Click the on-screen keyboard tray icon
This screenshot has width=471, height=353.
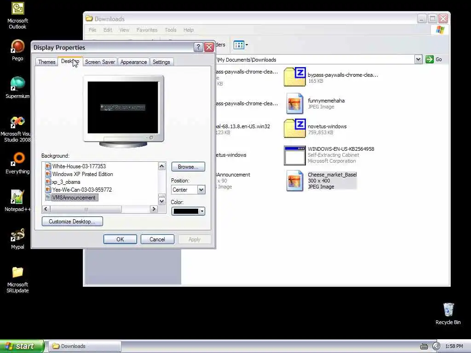coord(424,347)
